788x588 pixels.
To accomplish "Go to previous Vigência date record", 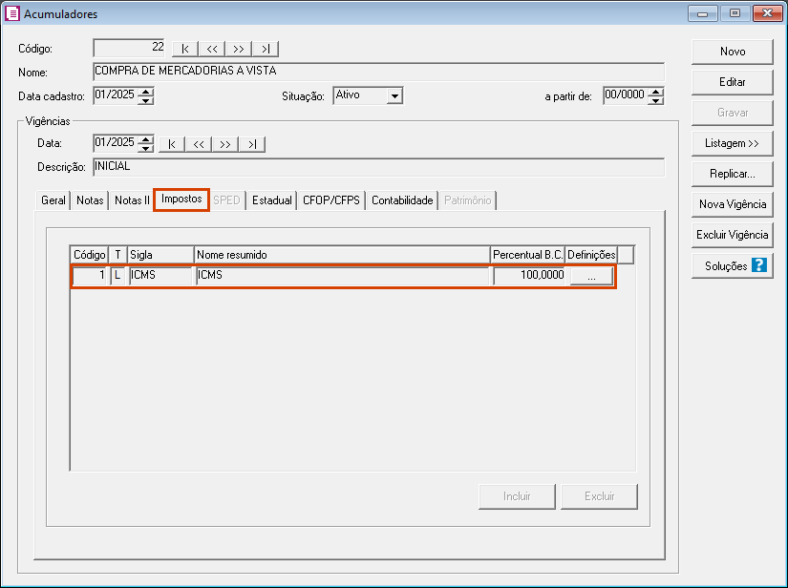I will [x=199, y=144].
